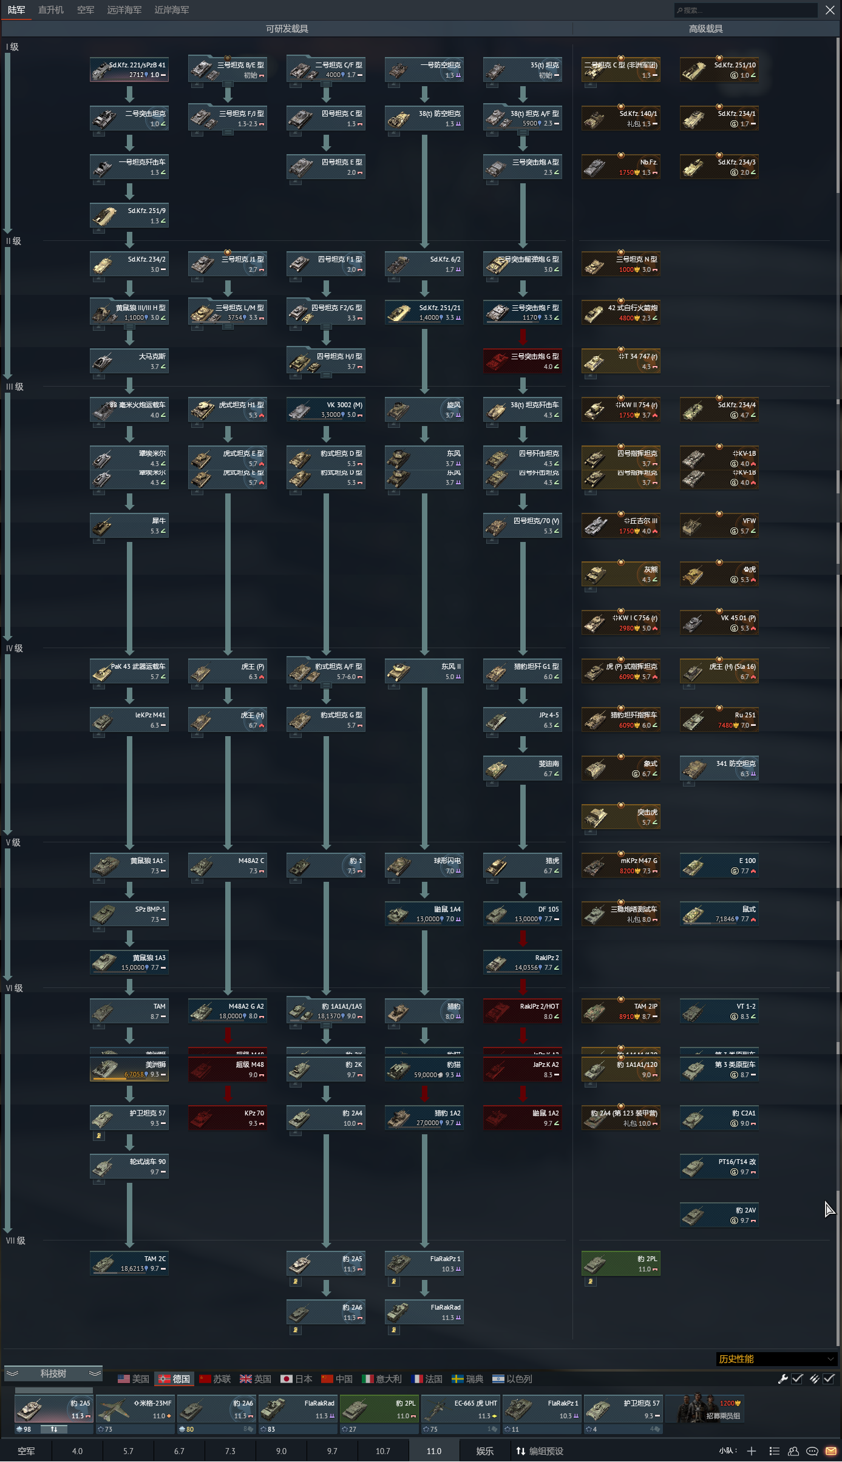Select the 11.0 lineup preset
The height and width of the screenshot is (1462, 842).
(x=433, y=1450)
